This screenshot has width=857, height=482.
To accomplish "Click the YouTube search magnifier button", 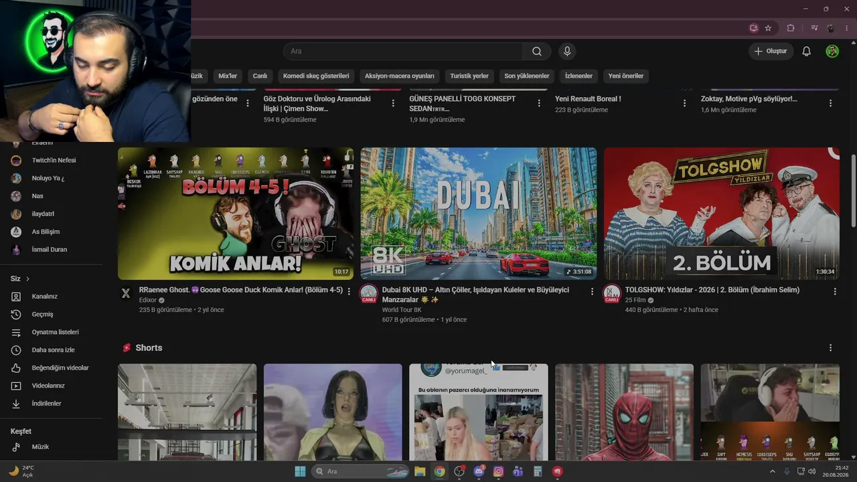I will [x=537, y=52].
